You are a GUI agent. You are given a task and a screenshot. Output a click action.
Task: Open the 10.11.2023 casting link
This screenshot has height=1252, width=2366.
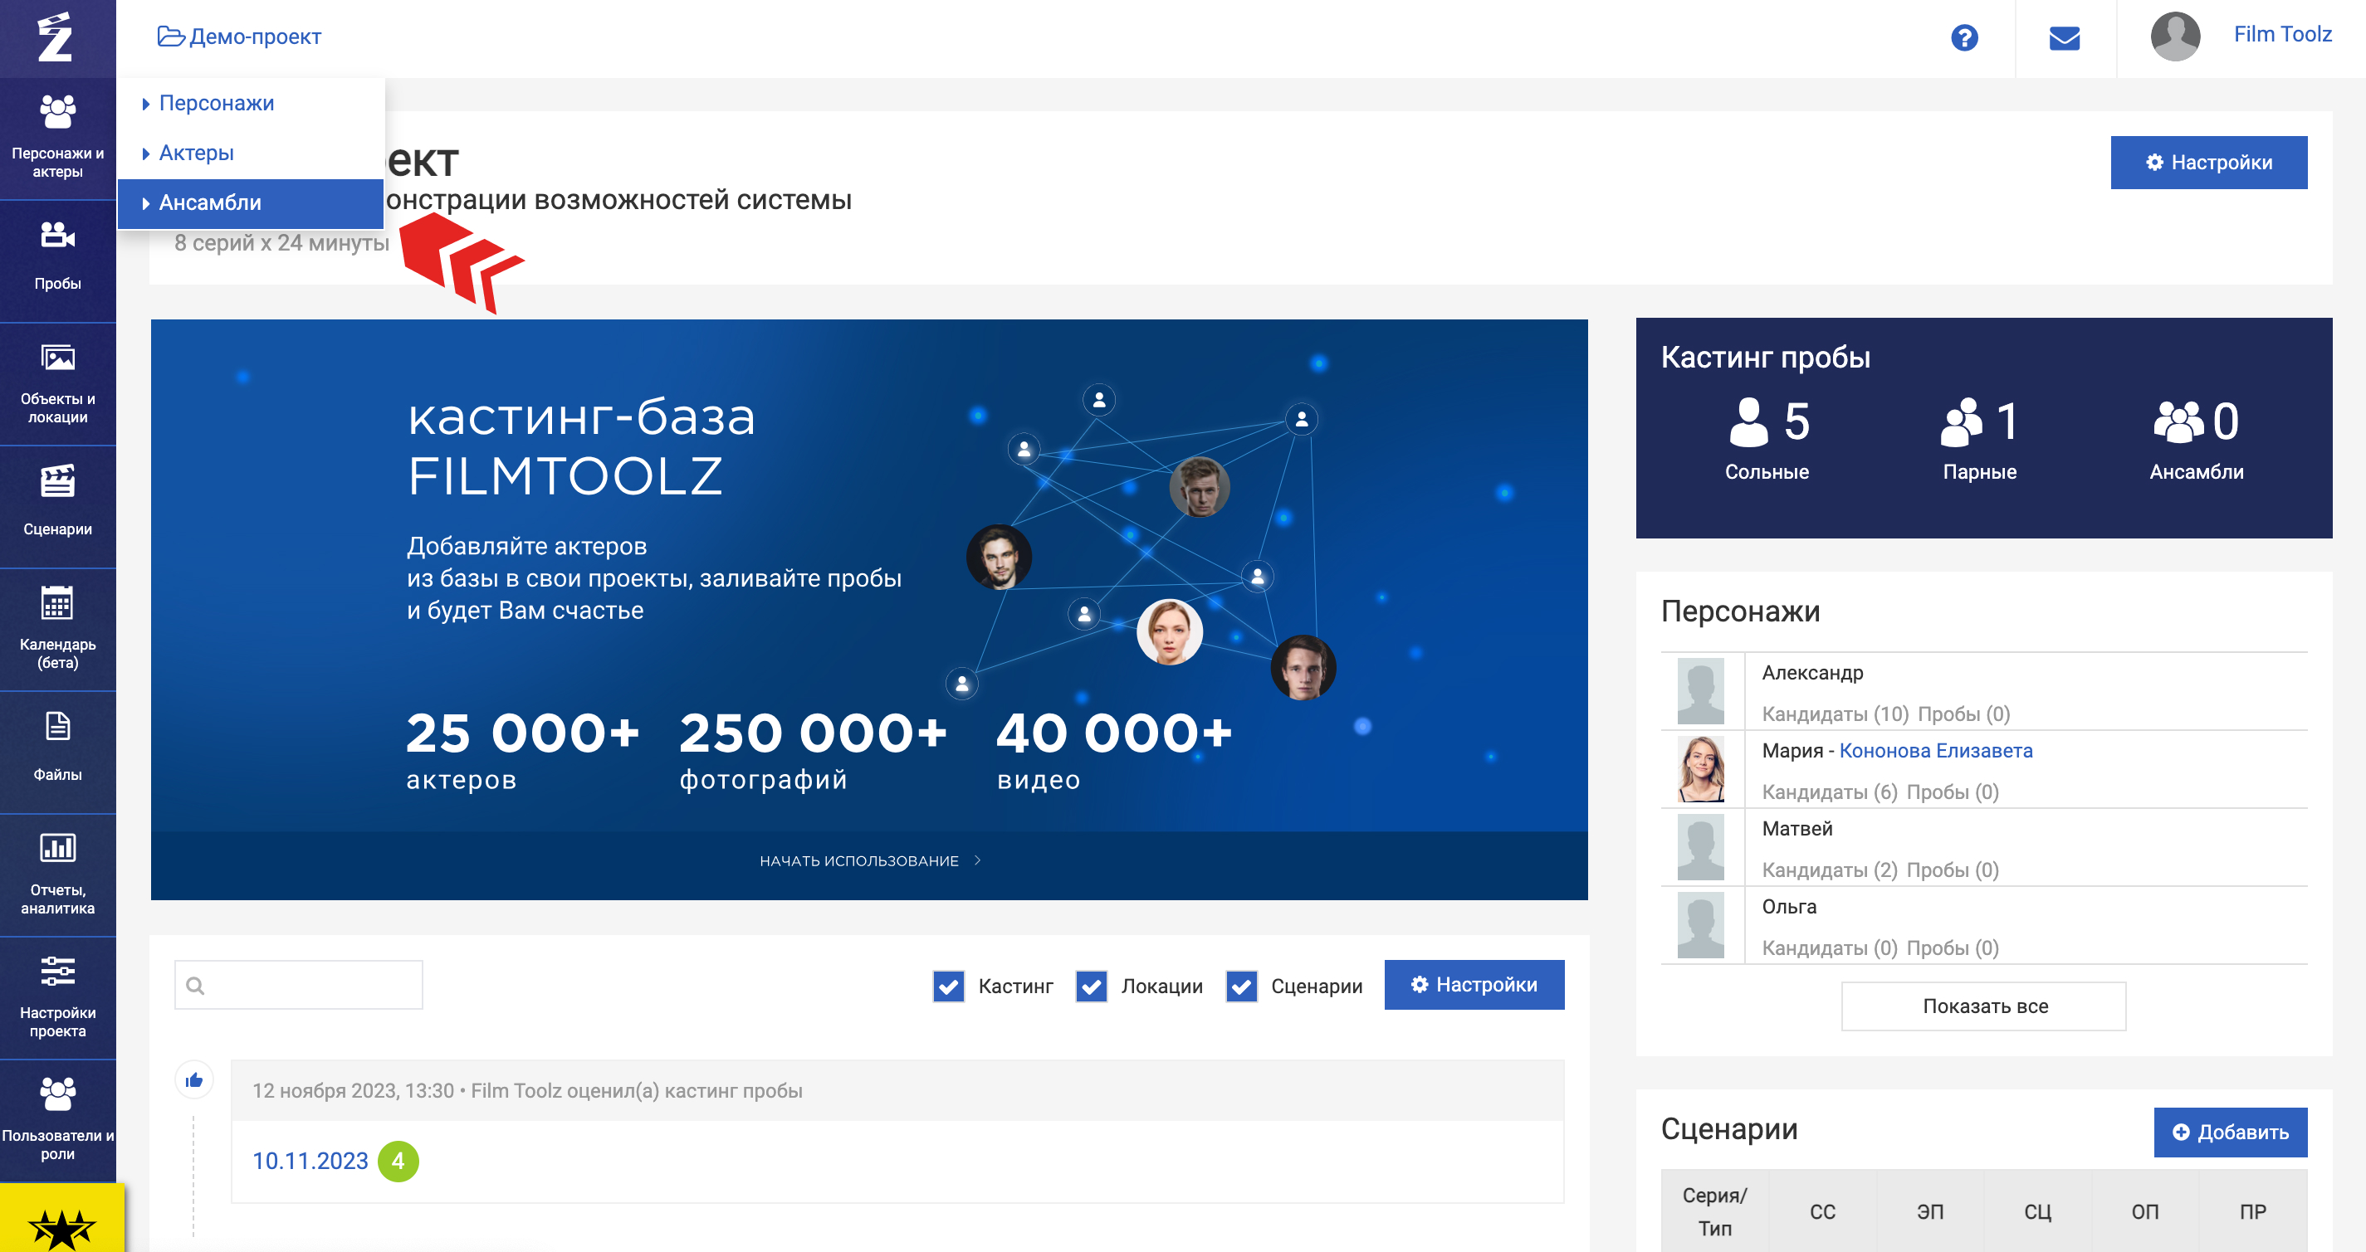(310, 1161)
